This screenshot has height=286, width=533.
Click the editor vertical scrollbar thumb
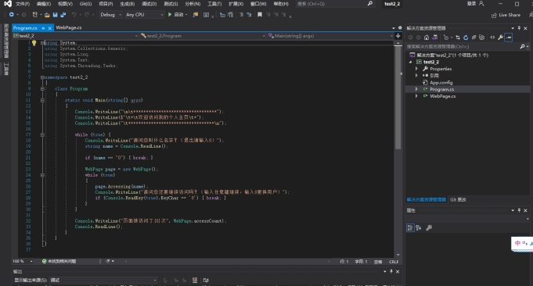(x=398, y=98)
